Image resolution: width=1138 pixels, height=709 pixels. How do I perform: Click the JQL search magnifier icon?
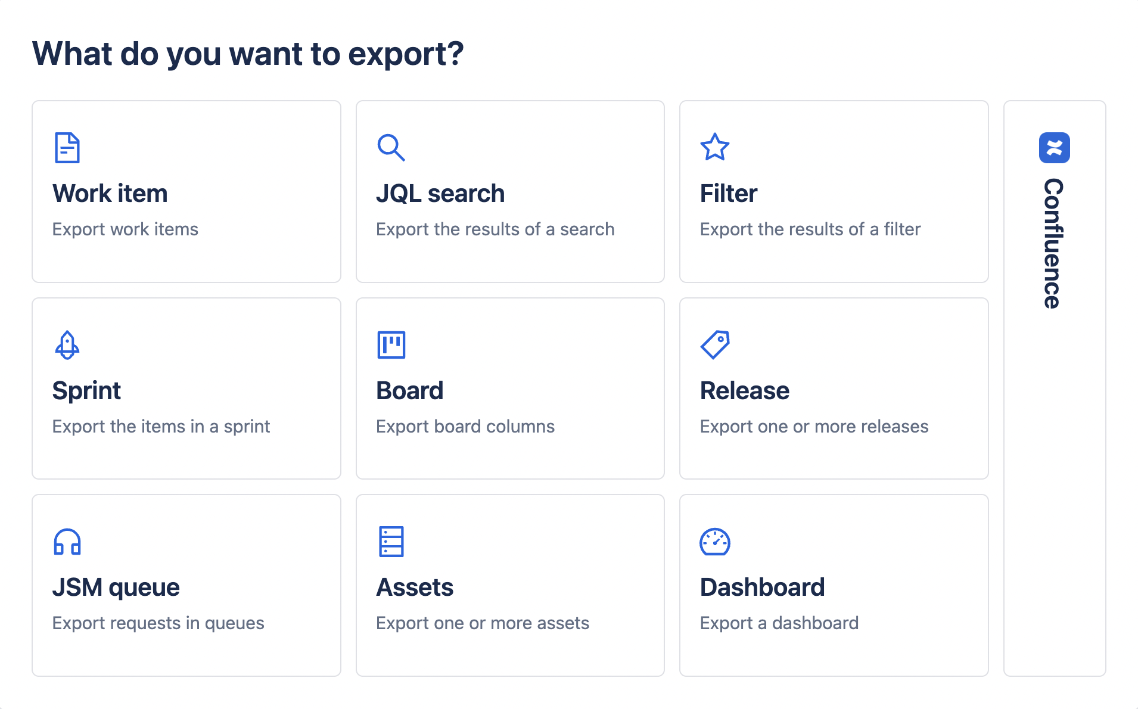(x=391, y=148)
